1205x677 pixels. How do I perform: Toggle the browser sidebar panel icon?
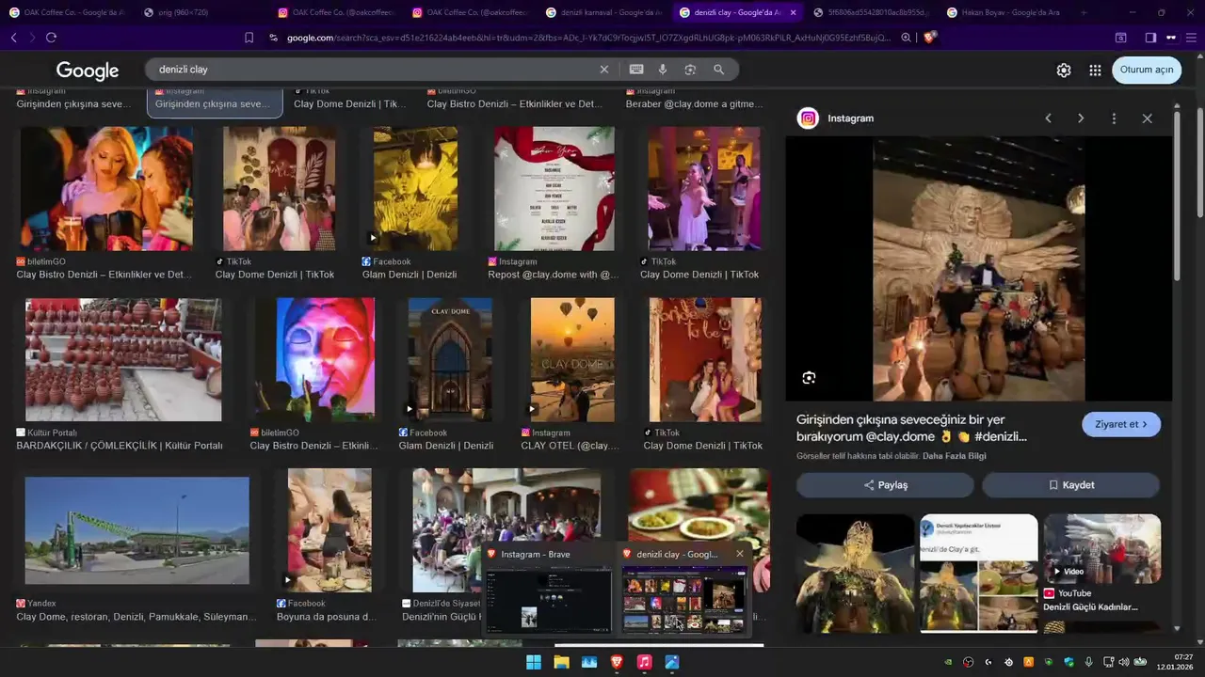[x=1150, y=38]
